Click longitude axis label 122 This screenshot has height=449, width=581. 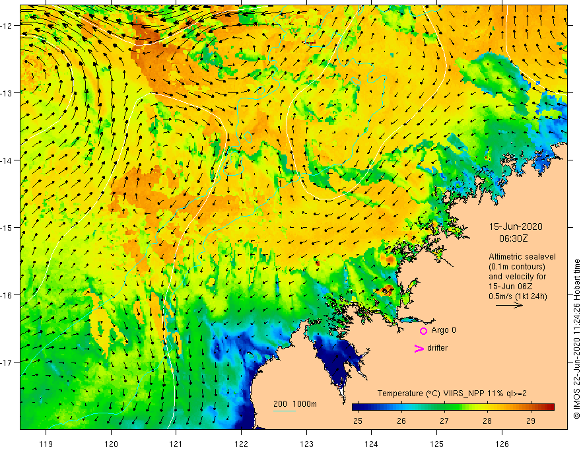pyautogui.click(x=241, y=444)
